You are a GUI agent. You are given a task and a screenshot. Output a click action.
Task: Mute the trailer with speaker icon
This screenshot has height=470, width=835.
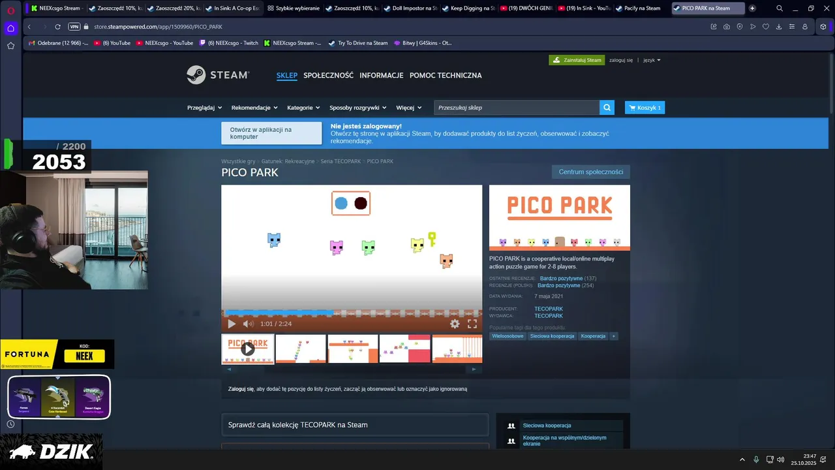point(248,324)
